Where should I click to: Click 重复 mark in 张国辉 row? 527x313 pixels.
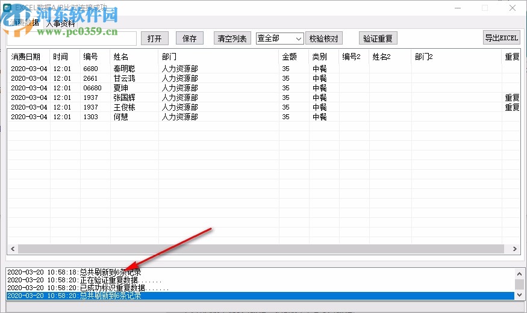(512, 98)
